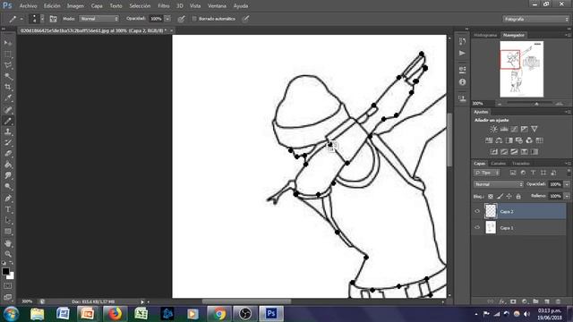Click the Navigator zoom slider handle
The height and width of the screenshot is (322, 573).
click(x=536, y=104)
